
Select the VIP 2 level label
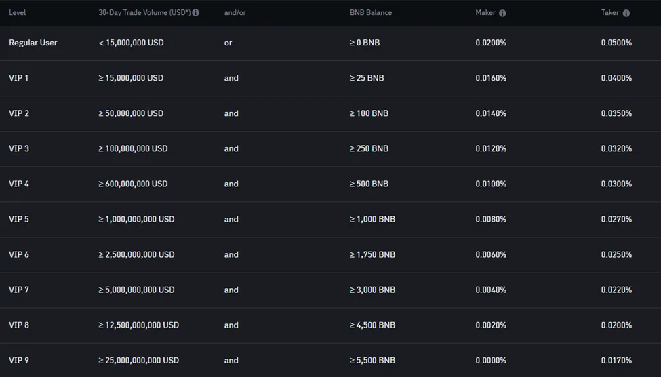click(19, 113)
